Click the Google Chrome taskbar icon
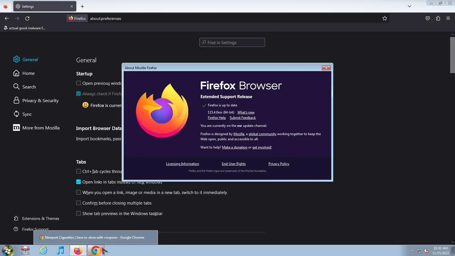 tap(96, 251)
